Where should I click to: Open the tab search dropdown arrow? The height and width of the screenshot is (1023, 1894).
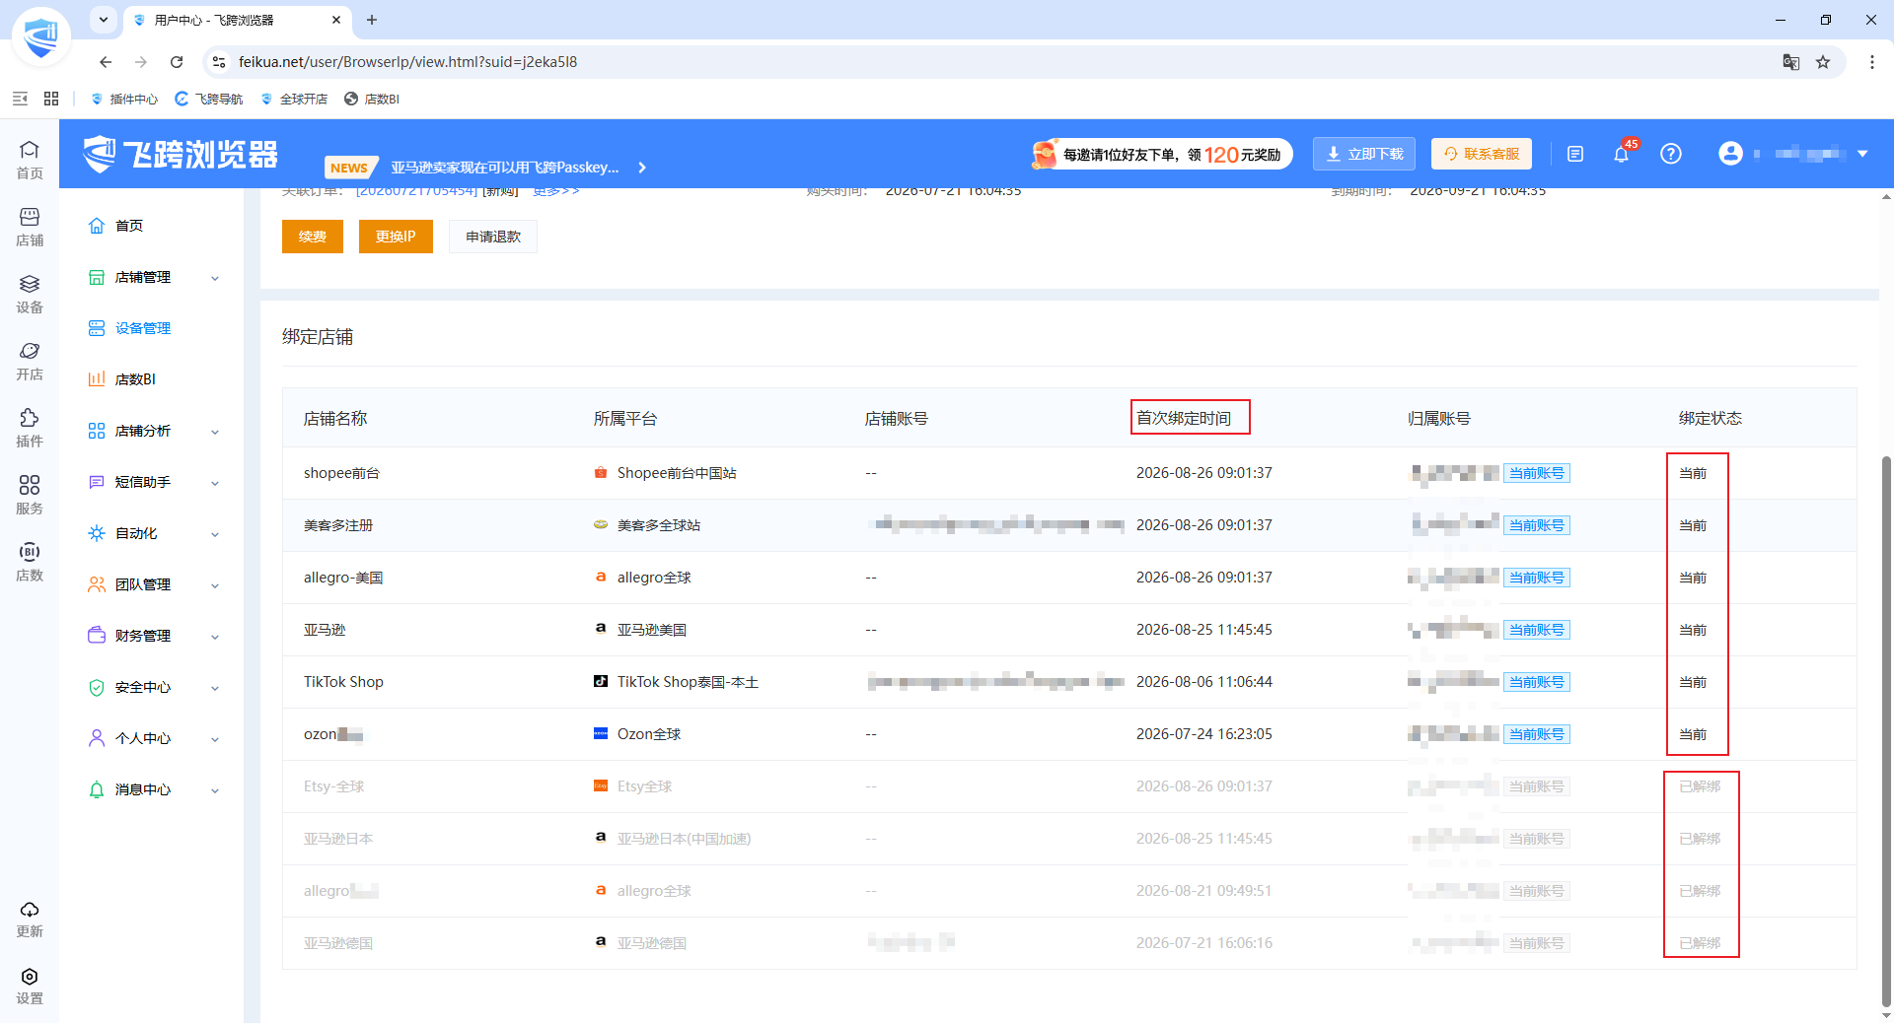(104, 20)
